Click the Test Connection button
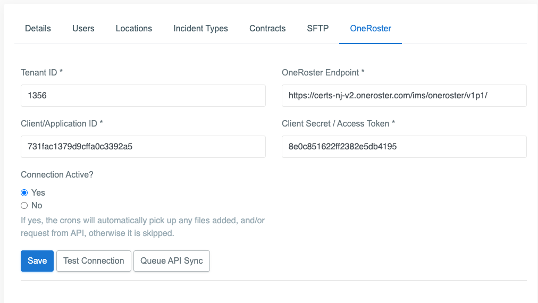Viewport: 538px width, 303px height. (x=94, y=261)
